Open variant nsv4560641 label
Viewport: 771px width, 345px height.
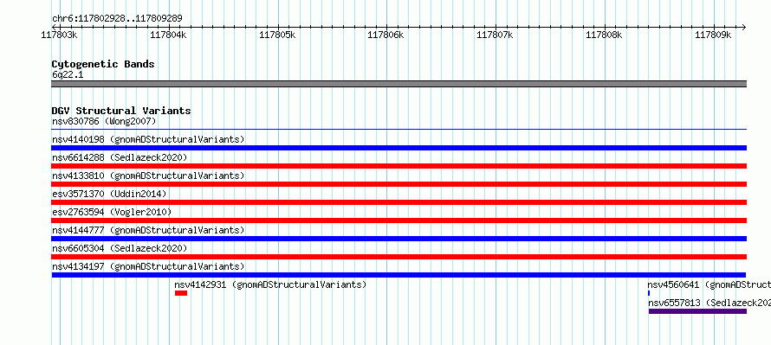coord(709,284)
